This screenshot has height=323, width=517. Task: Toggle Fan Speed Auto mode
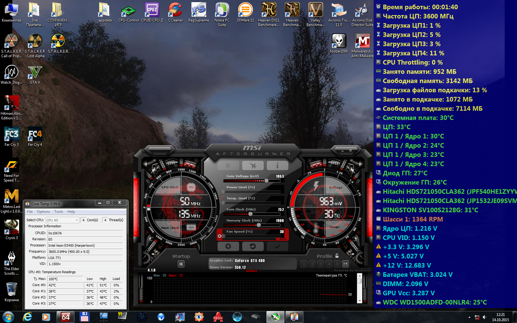tap(283, 239)
